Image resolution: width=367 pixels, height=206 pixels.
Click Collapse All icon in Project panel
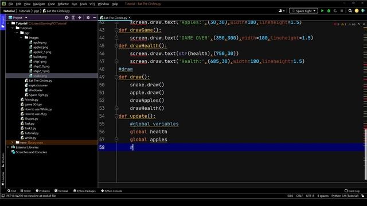(x=80, y=18)
